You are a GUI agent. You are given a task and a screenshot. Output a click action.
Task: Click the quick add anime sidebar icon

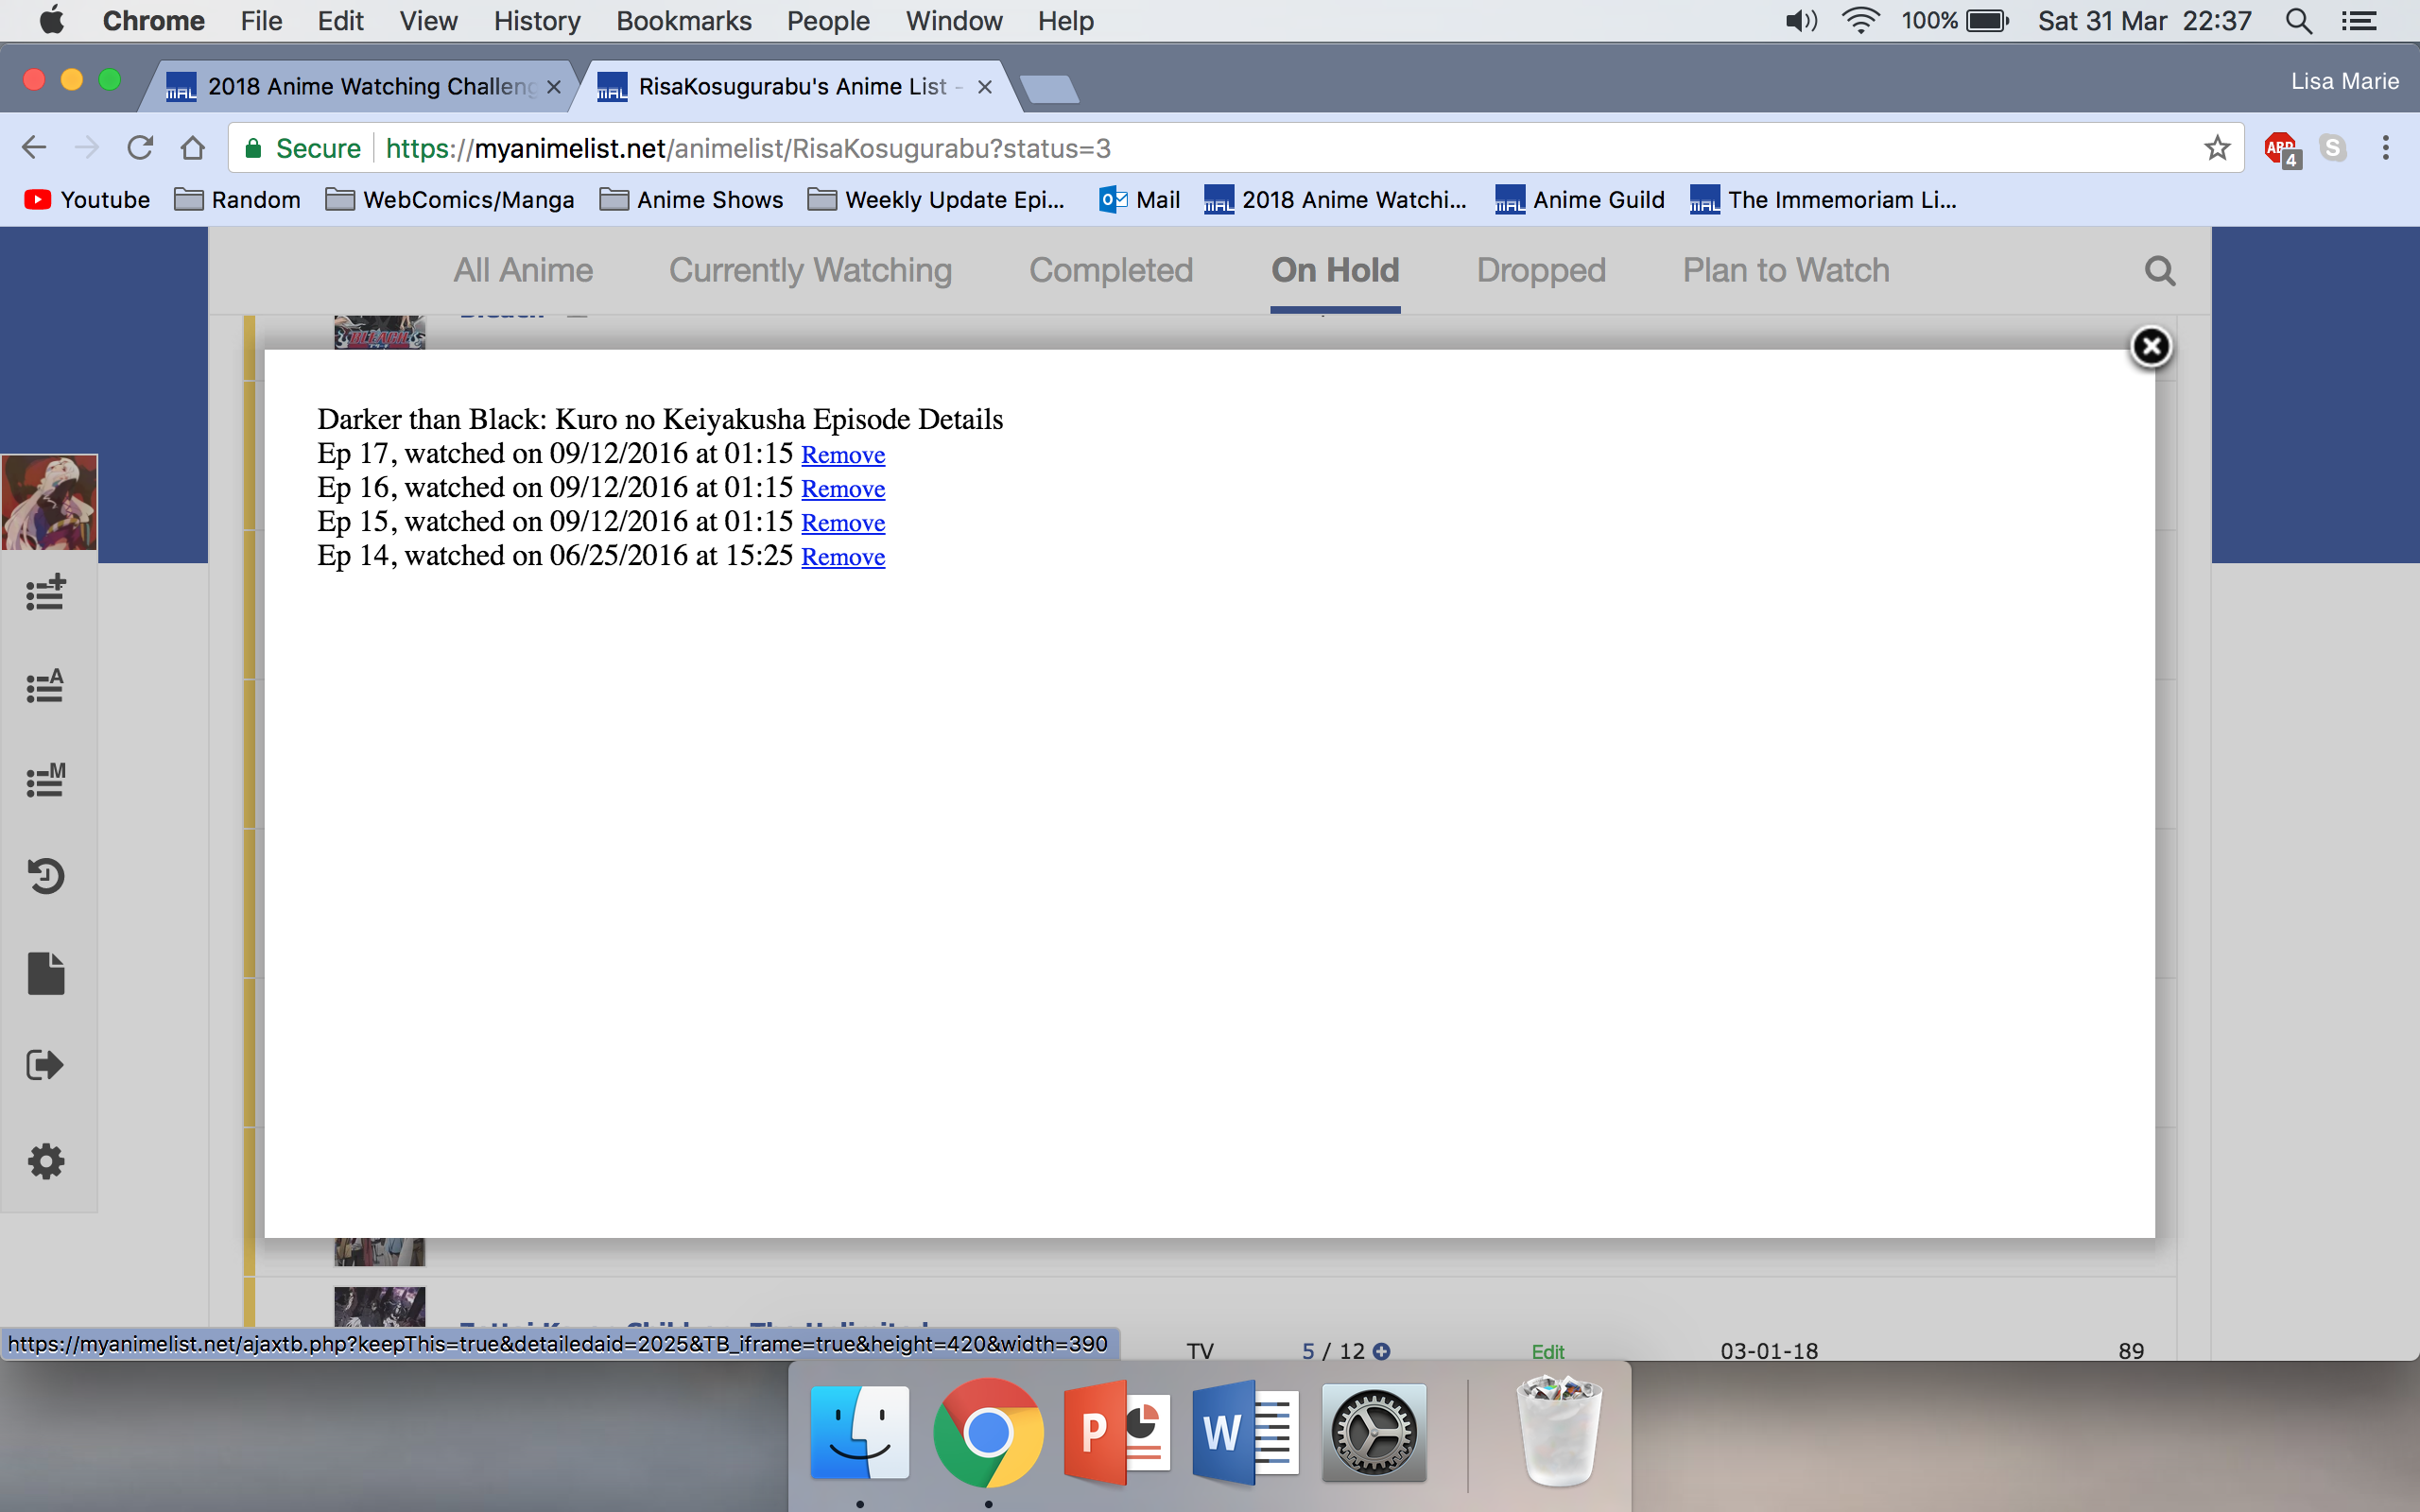click(x=45, y=592)
